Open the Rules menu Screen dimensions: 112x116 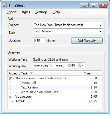(x=26, y=12)
